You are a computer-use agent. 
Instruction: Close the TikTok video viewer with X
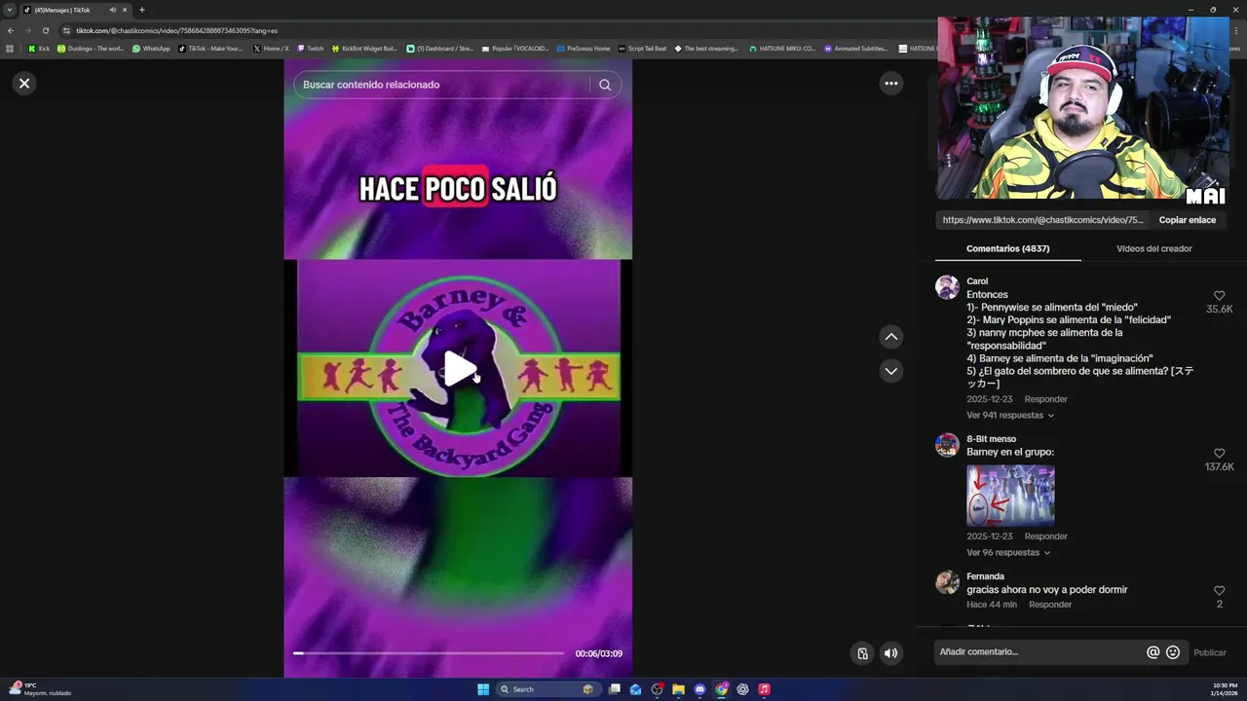[x=24, y=84]
